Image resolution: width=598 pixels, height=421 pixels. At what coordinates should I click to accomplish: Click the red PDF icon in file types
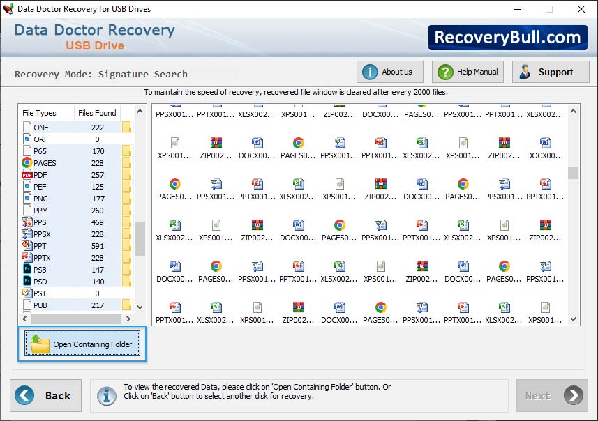pos(27,175)
